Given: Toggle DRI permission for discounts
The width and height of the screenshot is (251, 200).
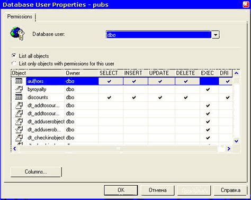Looking at the screenshot, I should click(228, 98).
